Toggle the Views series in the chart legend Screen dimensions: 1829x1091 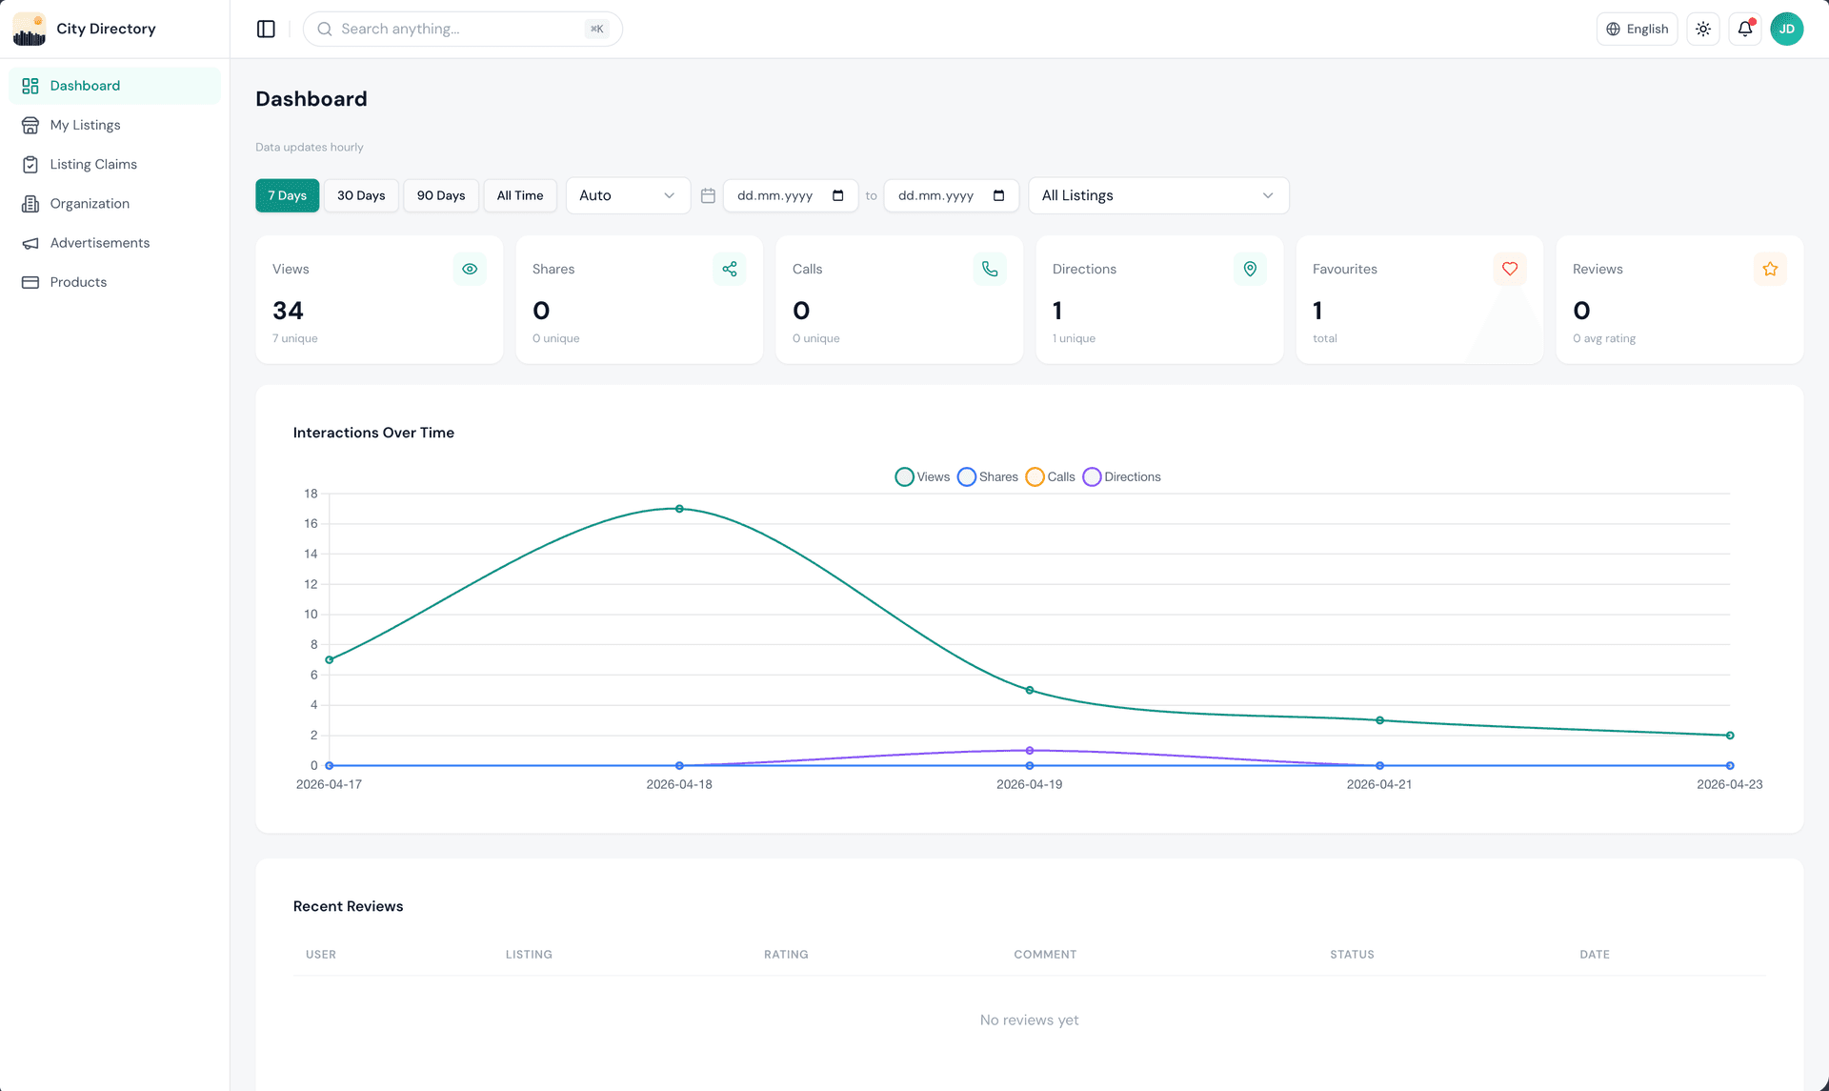point(920,476)
